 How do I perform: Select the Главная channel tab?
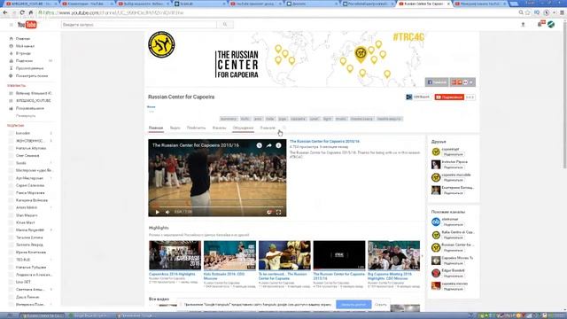[x=156, y=128]
